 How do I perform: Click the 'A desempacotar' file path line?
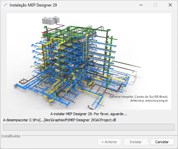tap(60, 120)
